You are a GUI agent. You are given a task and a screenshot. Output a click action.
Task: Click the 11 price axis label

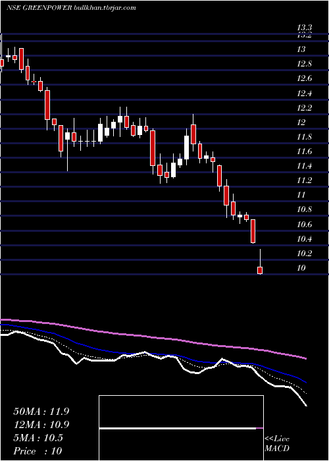[x=301, y=195]
